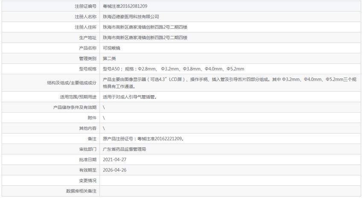Image resolution: width=363 pixels, height=198 pixels.
Task: Click the 其他内容 label
Action: [88, 128]
